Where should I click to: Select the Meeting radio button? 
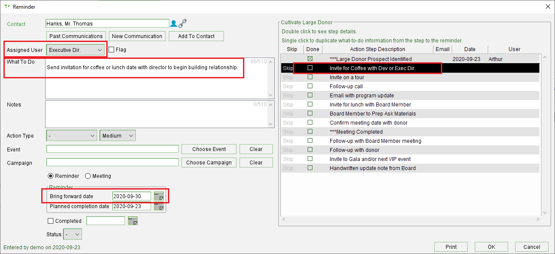(x=88, y=176)
